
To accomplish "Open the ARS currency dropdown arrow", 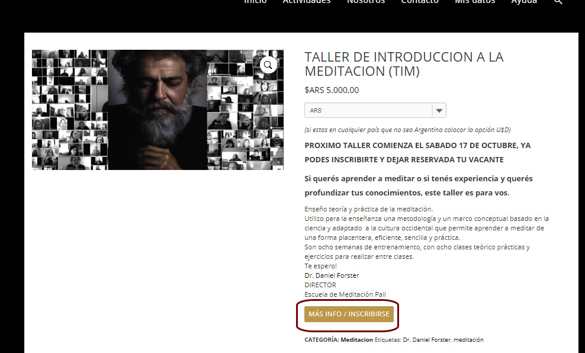I will pyautogui.click(x=439, y=110).
